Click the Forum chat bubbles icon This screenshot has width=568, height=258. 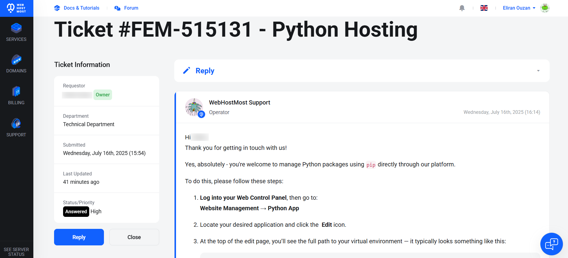coord(117,8)
